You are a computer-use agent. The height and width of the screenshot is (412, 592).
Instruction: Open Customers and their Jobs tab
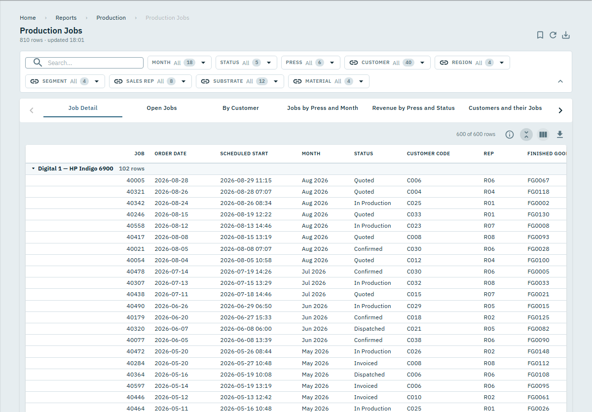(505, 108)
